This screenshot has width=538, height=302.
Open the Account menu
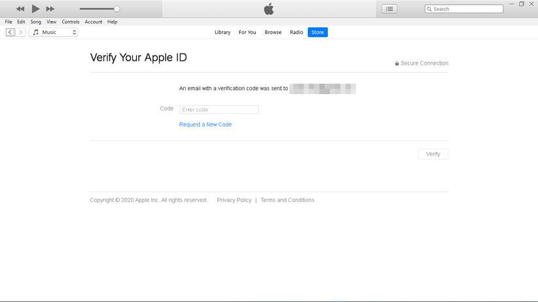[94, 22]
